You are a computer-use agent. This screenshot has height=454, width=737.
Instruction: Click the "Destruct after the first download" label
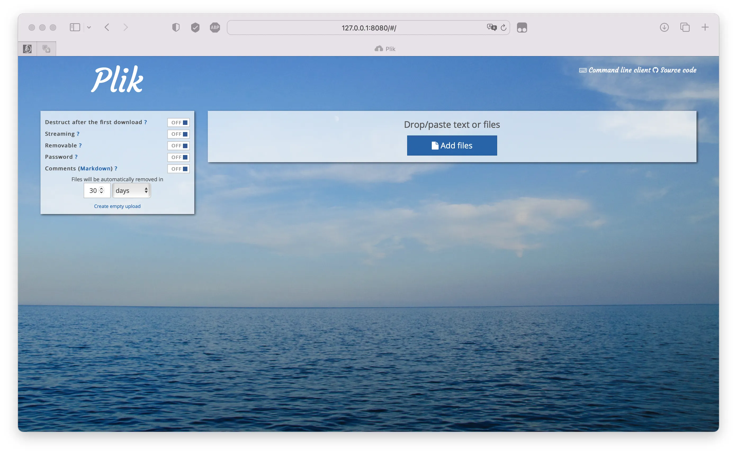click(x=93, y=122)
